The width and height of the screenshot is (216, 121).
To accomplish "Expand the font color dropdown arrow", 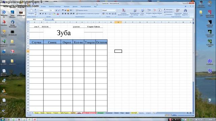I will (59, 14).
